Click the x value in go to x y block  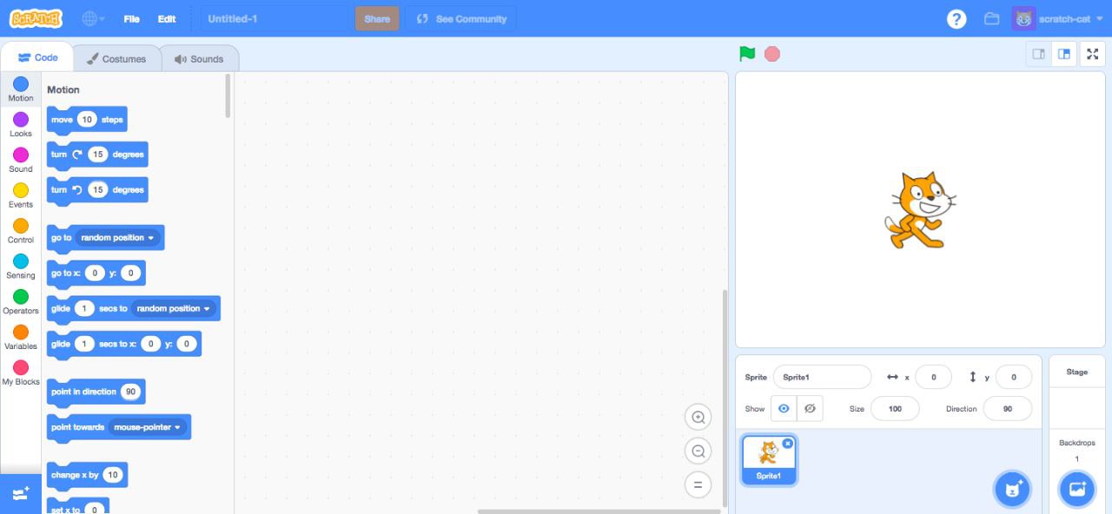96,273
